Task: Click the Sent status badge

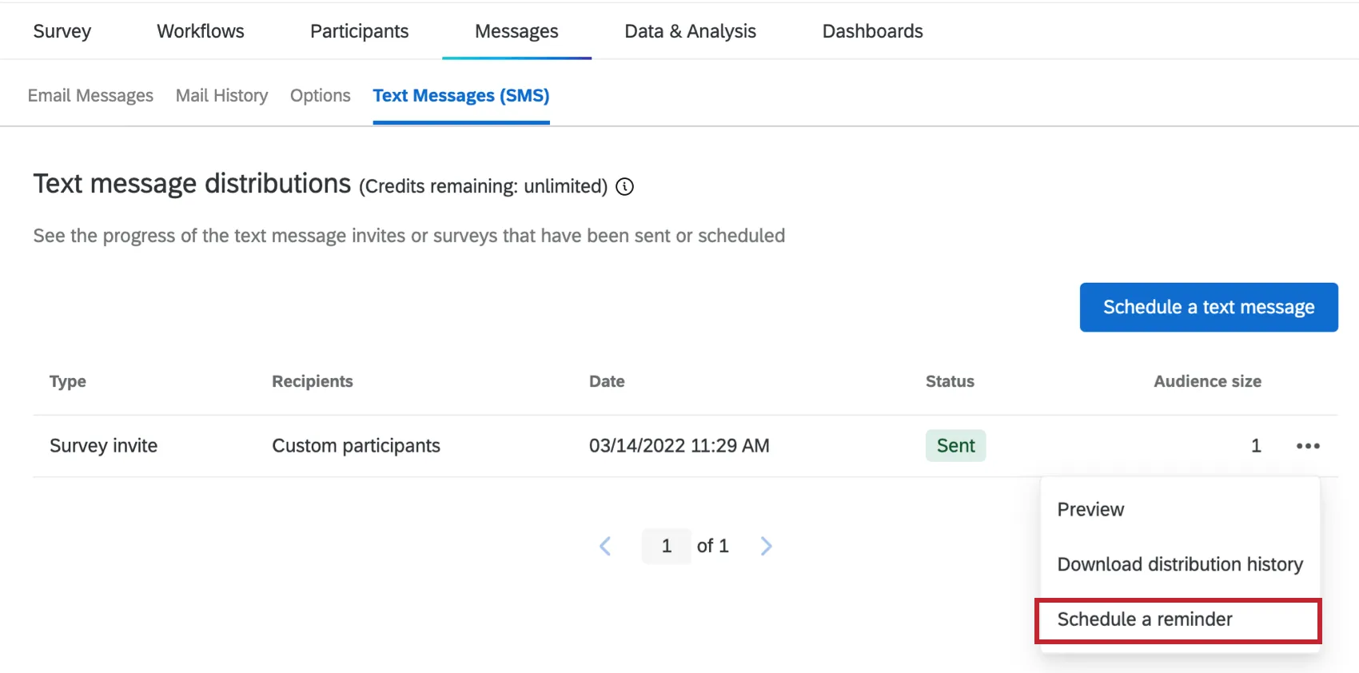Action: click(955, 446)
